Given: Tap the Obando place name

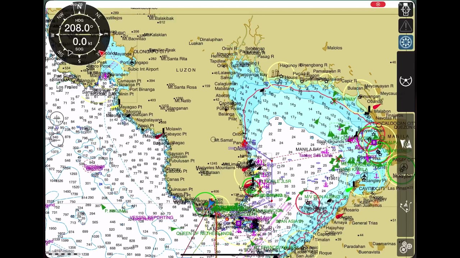Looking at the screenshot, I should 375,102.
